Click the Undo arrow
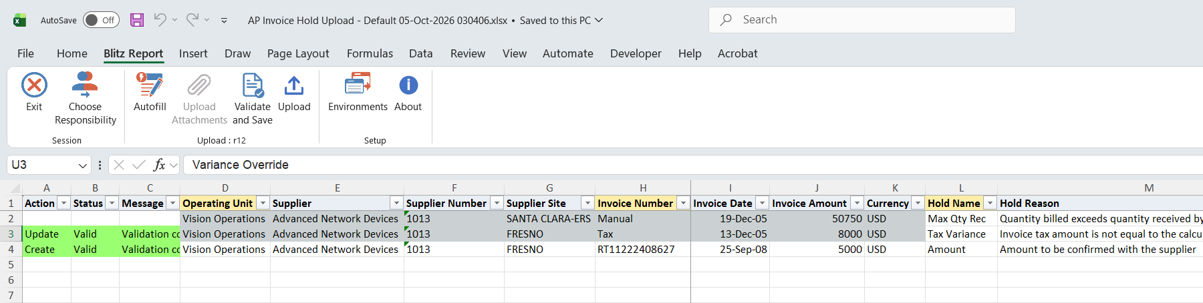 click(x=160, y=20)
